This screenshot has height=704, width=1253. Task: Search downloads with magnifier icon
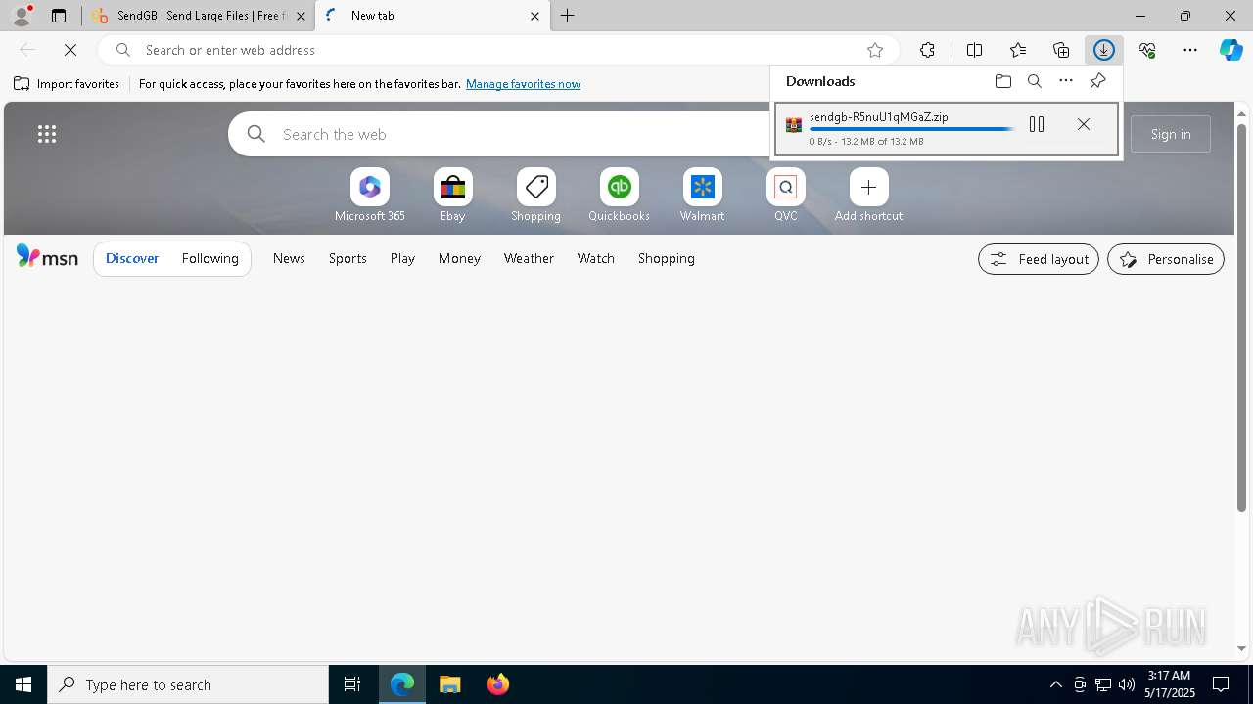(1034, 81)
